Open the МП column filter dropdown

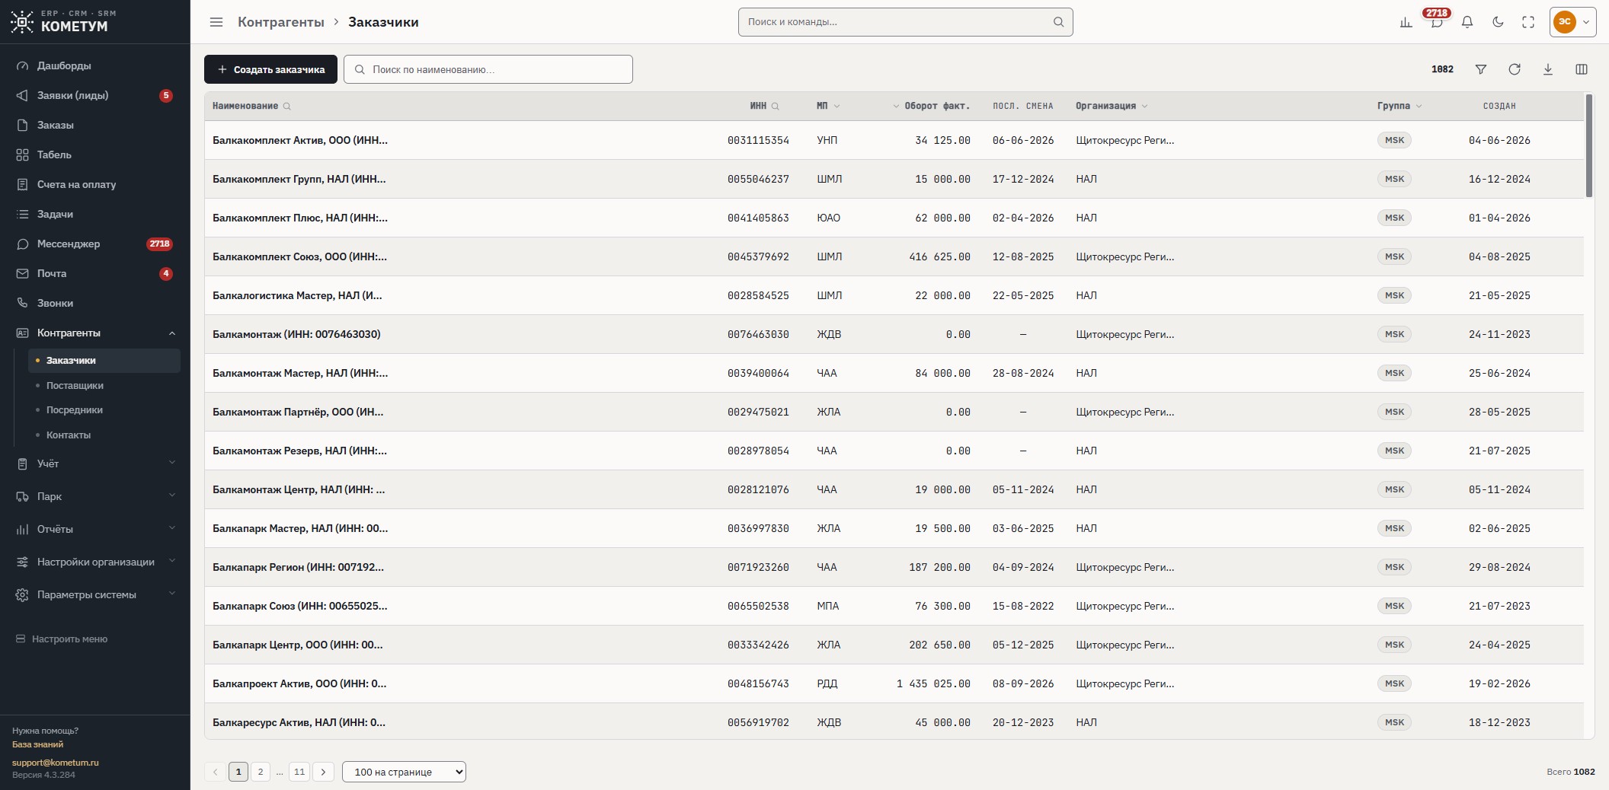point(836,107)
